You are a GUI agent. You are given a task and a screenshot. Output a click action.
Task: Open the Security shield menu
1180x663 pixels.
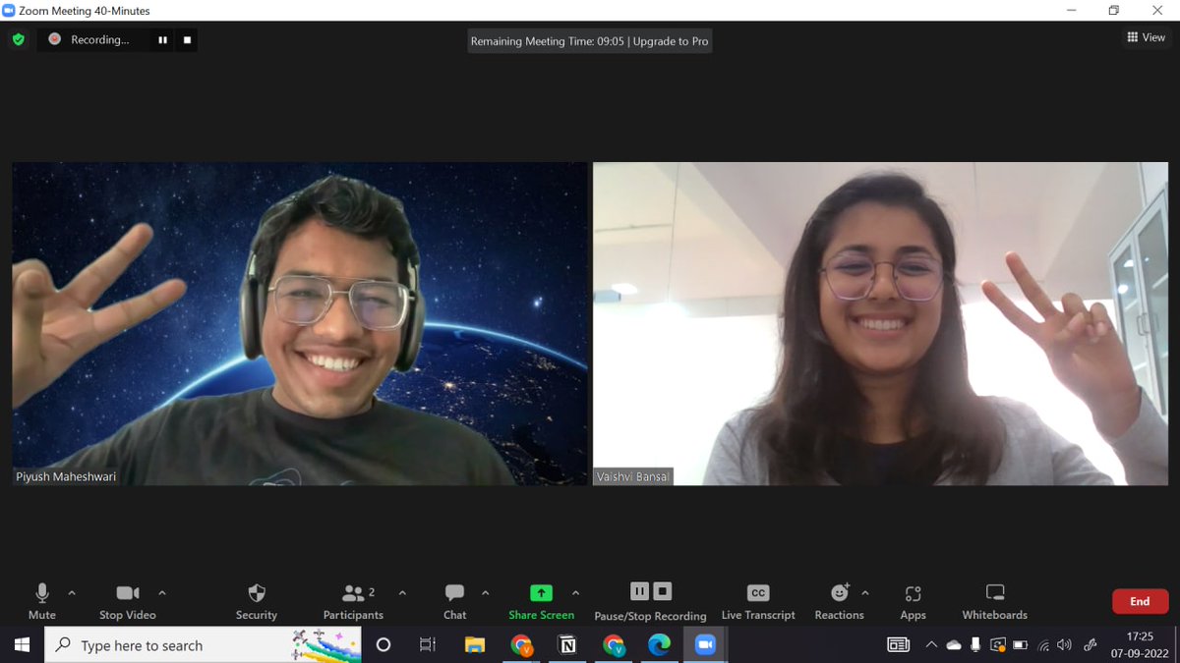257,601
